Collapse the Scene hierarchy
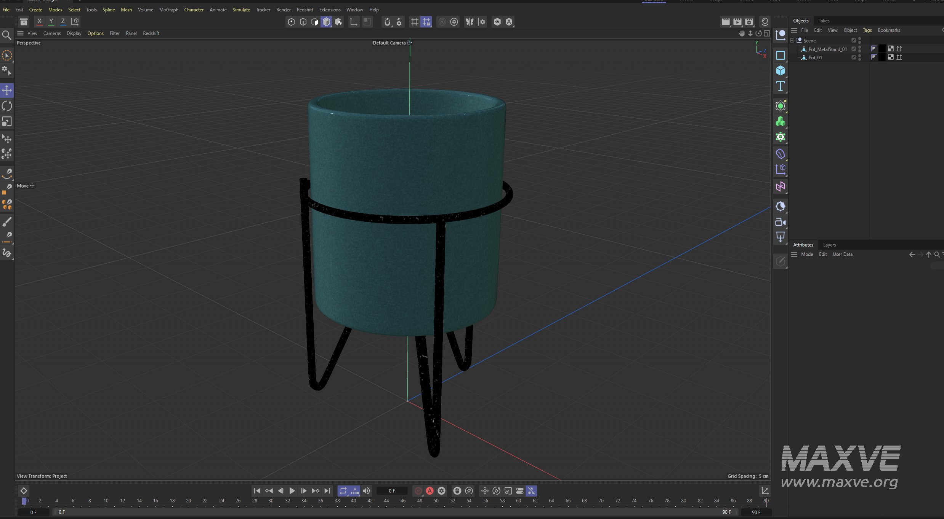Screen dimensions: 944x519 (792, 40)
